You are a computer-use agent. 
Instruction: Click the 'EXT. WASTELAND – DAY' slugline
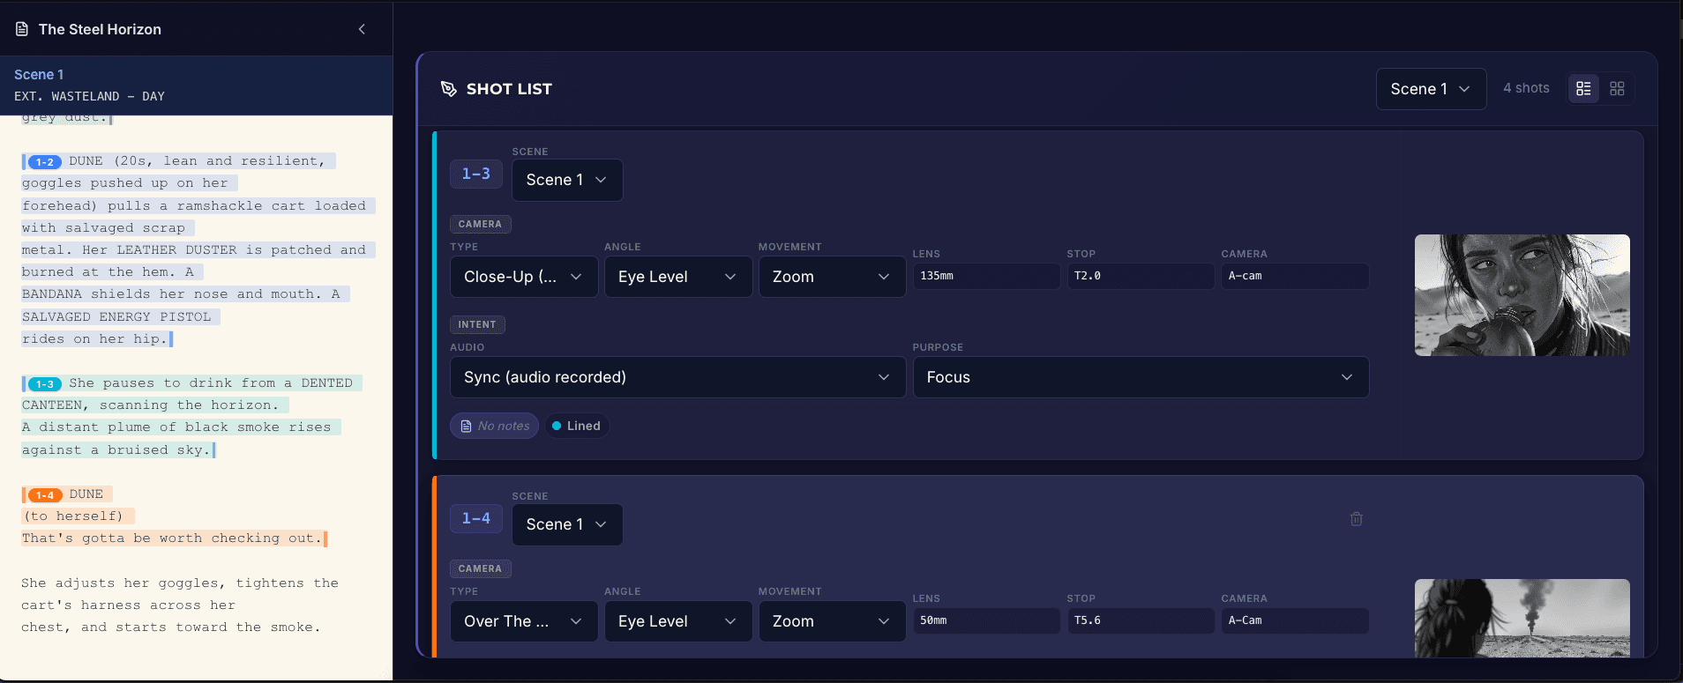point(89,96)
